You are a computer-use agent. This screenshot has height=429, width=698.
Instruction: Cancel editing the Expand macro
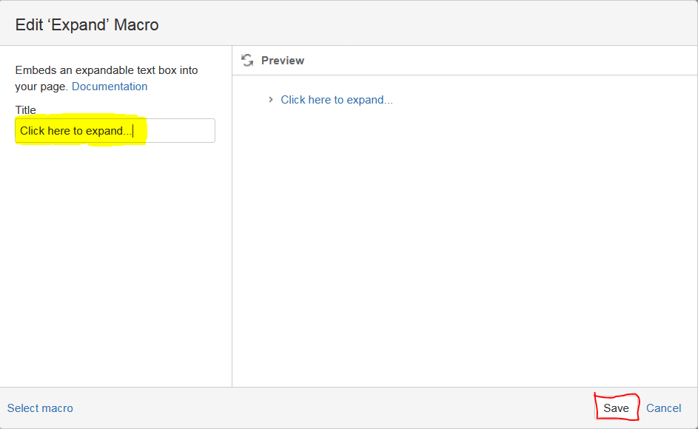pyautogui.click(x=663, y=408)
